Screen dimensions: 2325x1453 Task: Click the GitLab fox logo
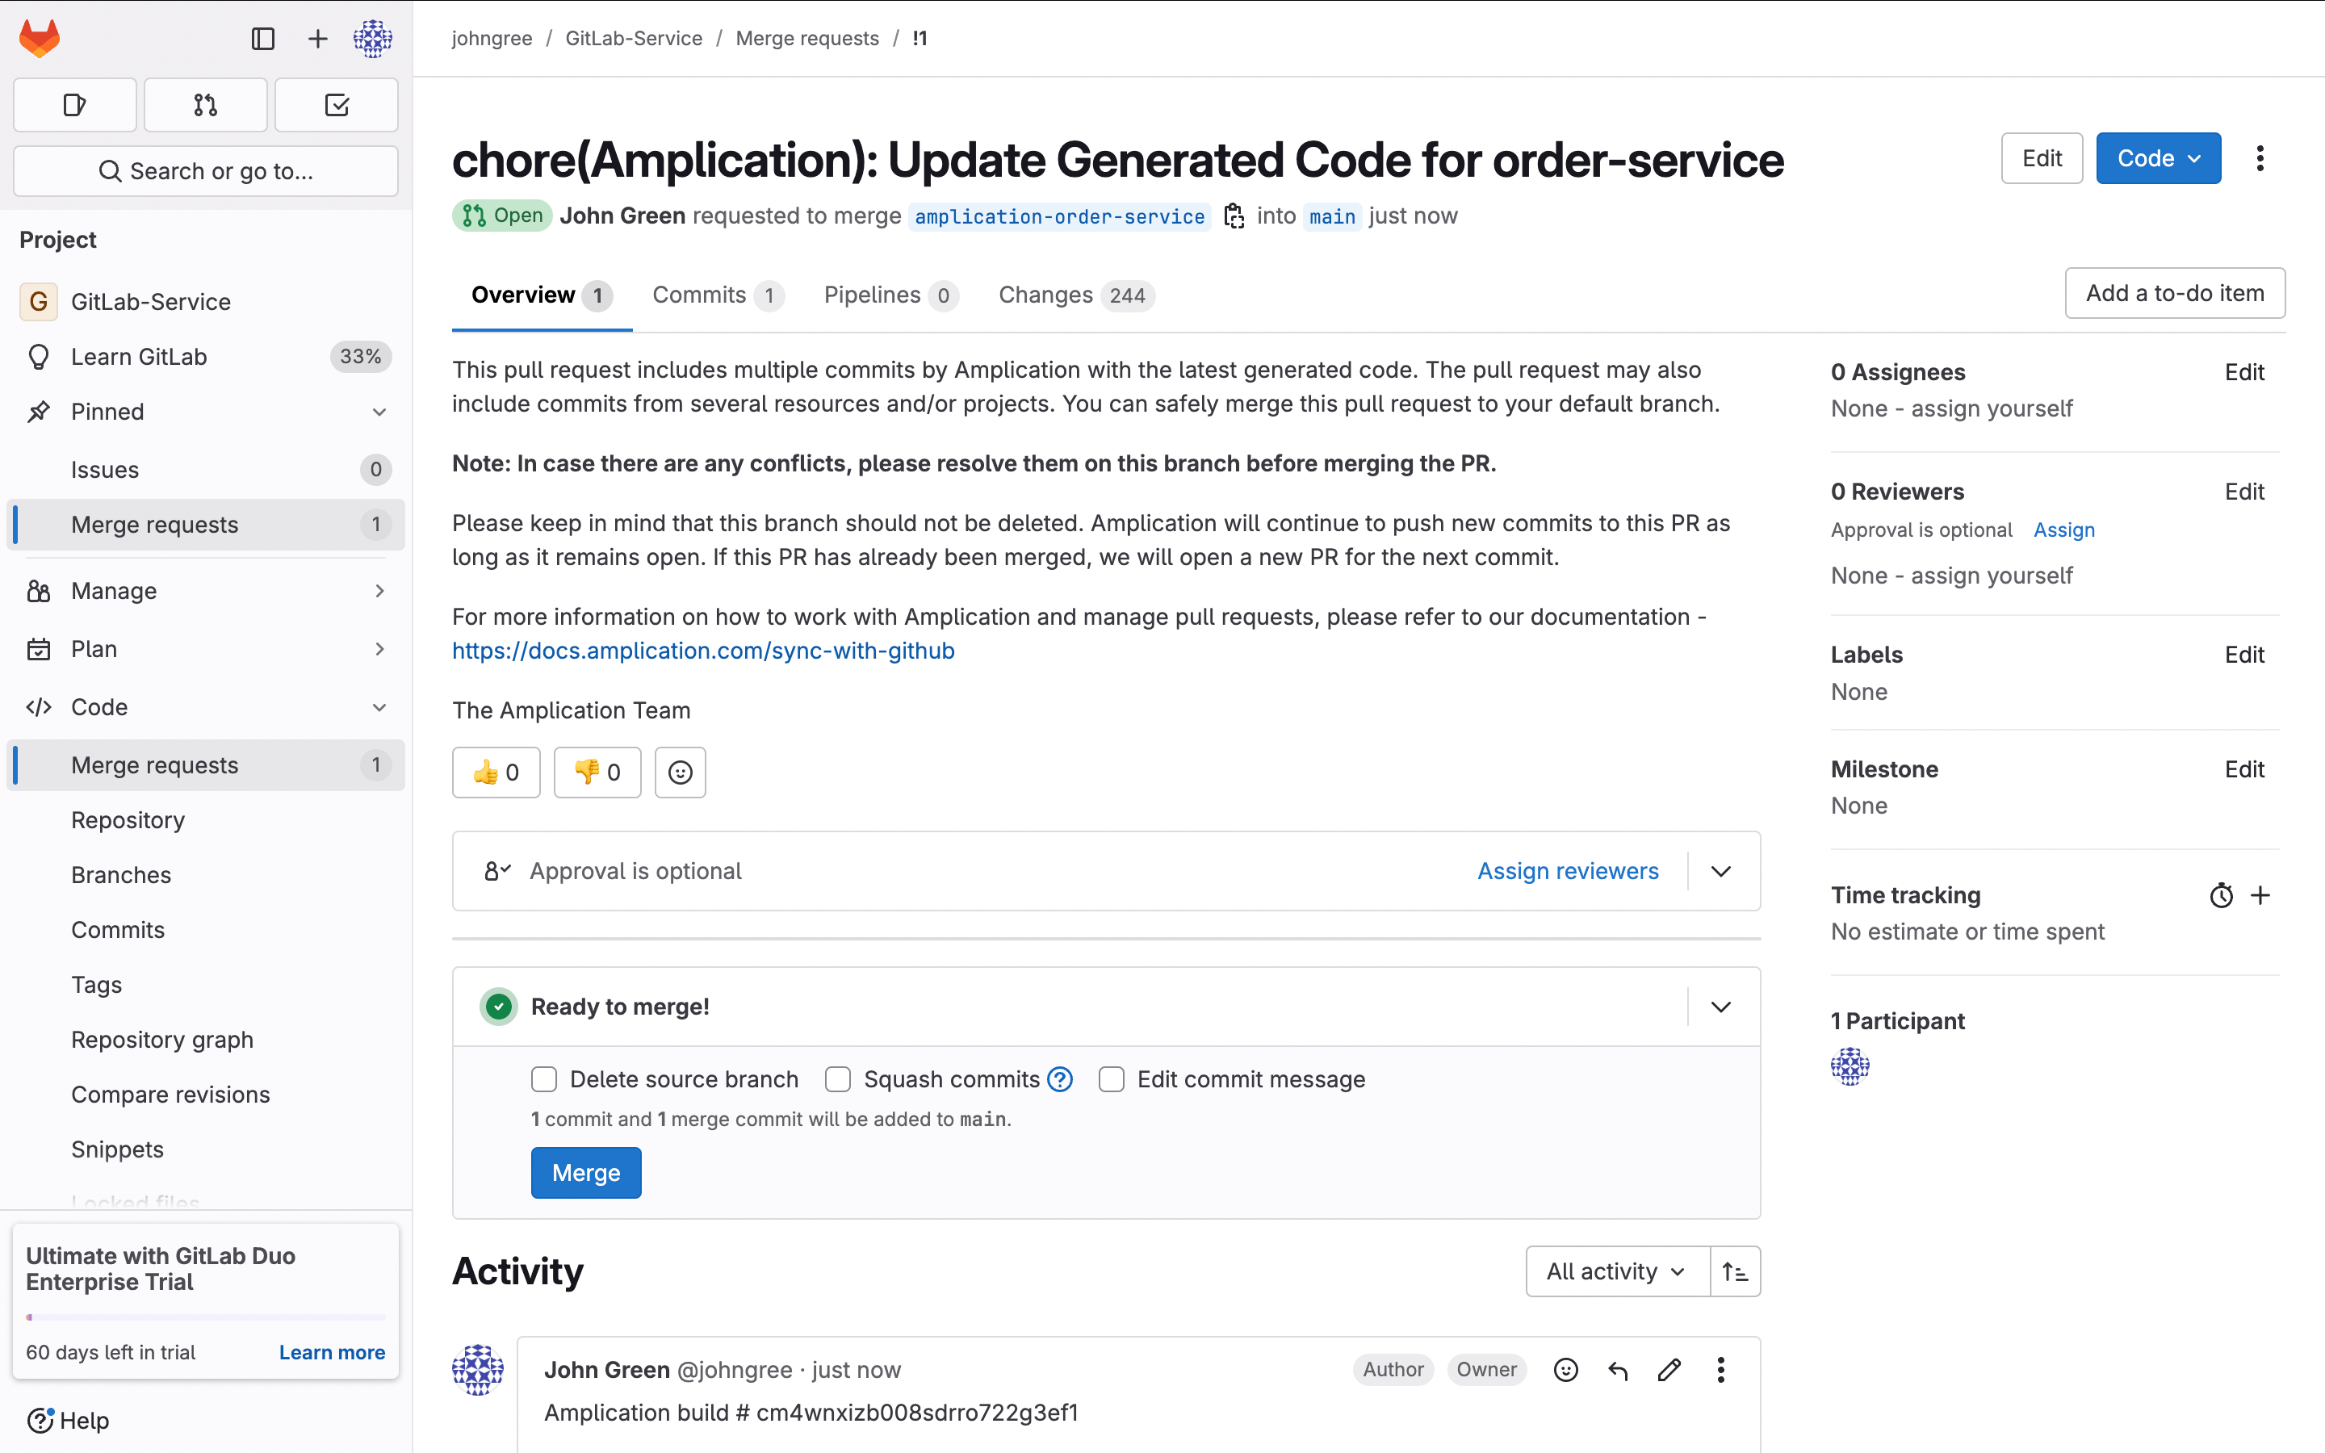coord(40,39)
